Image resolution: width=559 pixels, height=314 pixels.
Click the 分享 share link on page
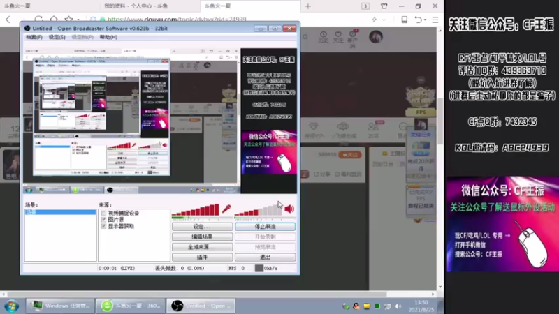coord(322,174)
